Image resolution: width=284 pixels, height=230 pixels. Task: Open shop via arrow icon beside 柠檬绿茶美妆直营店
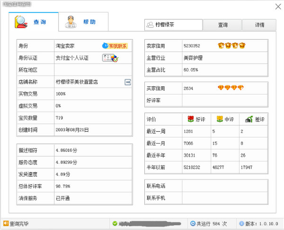(x=128, y=82)
